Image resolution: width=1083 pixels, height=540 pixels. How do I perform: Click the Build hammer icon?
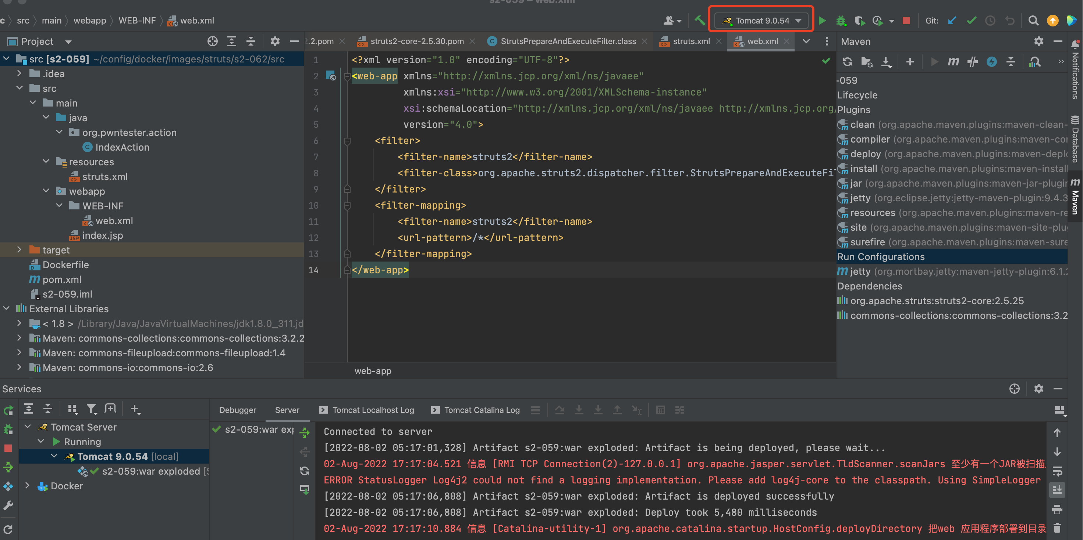[700, 21]
